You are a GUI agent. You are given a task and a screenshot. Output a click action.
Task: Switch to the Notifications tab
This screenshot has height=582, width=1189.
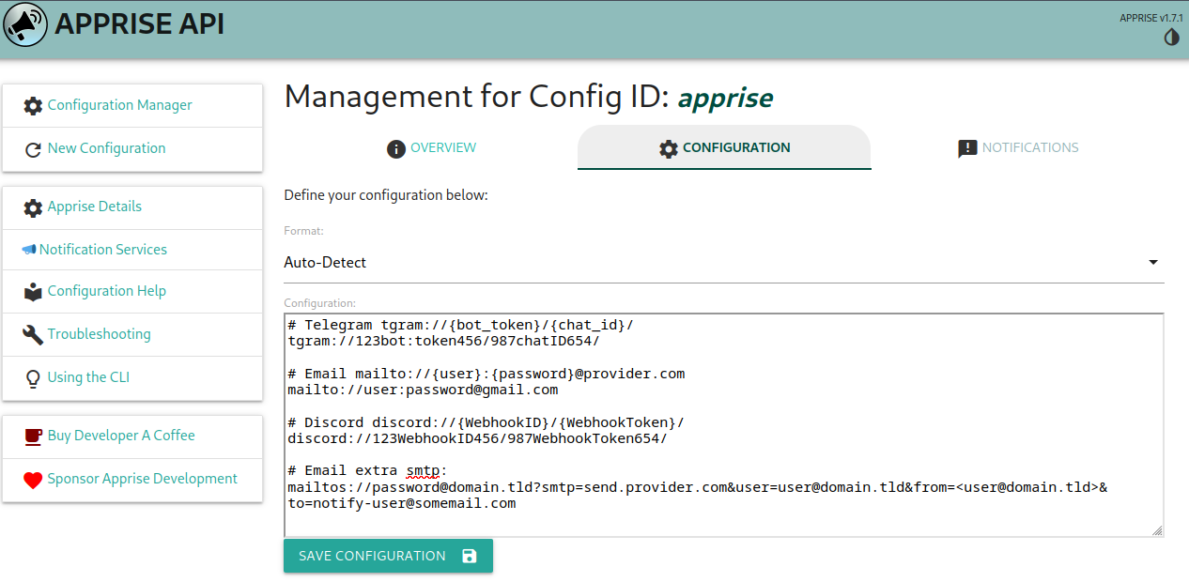[x=1017, y=148]
